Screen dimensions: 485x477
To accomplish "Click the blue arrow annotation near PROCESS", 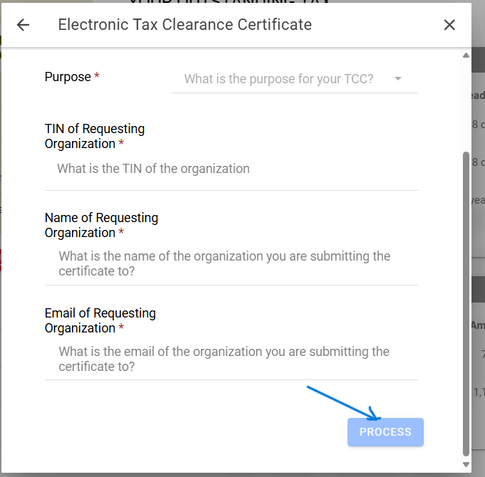I will click(343, 403).
